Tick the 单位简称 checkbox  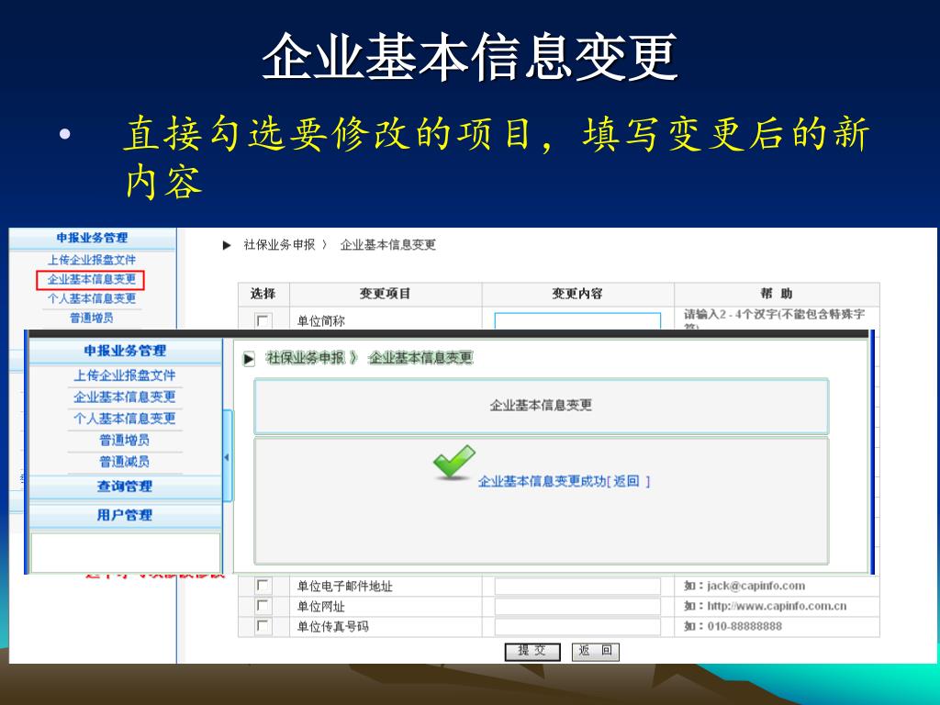pyautogui.click(x=263, y=320)
